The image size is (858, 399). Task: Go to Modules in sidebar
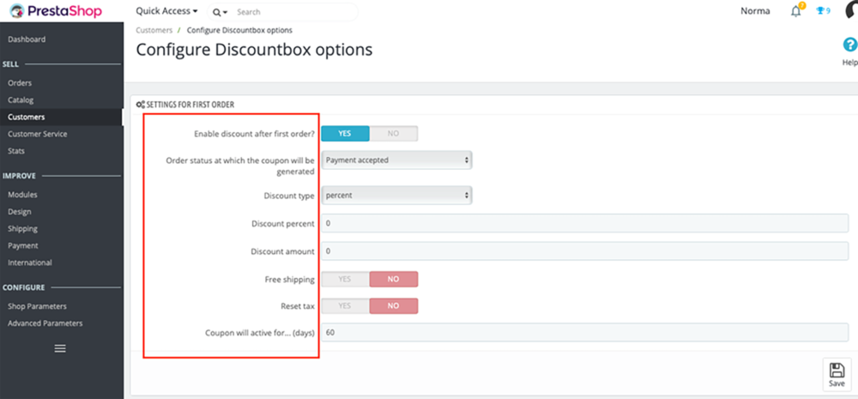(22, 195)
